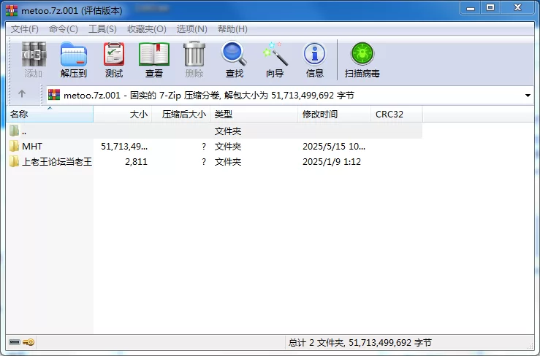This screenshot has width=540, height=356.
Task: Open the 文件(F) menu
Action: point(24,29)
